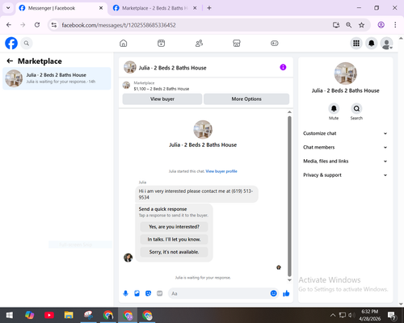Reload the page with browser refresh icon
404x323 pixels.
click(37, 25)
